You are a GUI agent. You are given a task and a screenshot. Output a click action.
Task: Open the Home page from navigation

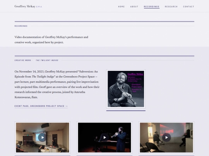pos(121,7)
